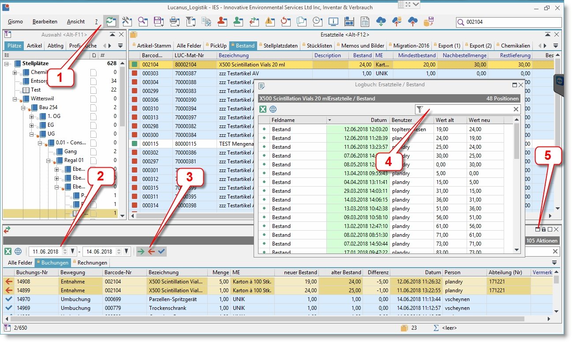
Task: Open the Gismo menu
Action: 15,22
